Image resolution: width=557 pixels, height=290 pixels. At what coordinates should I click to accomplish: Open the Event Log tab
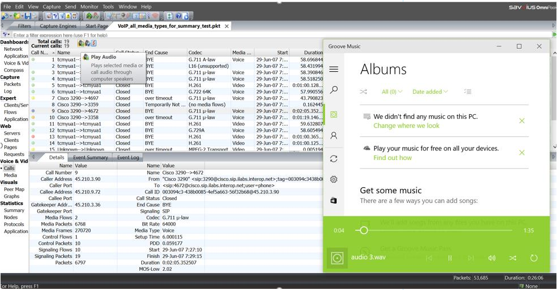(x=128, y=157)
